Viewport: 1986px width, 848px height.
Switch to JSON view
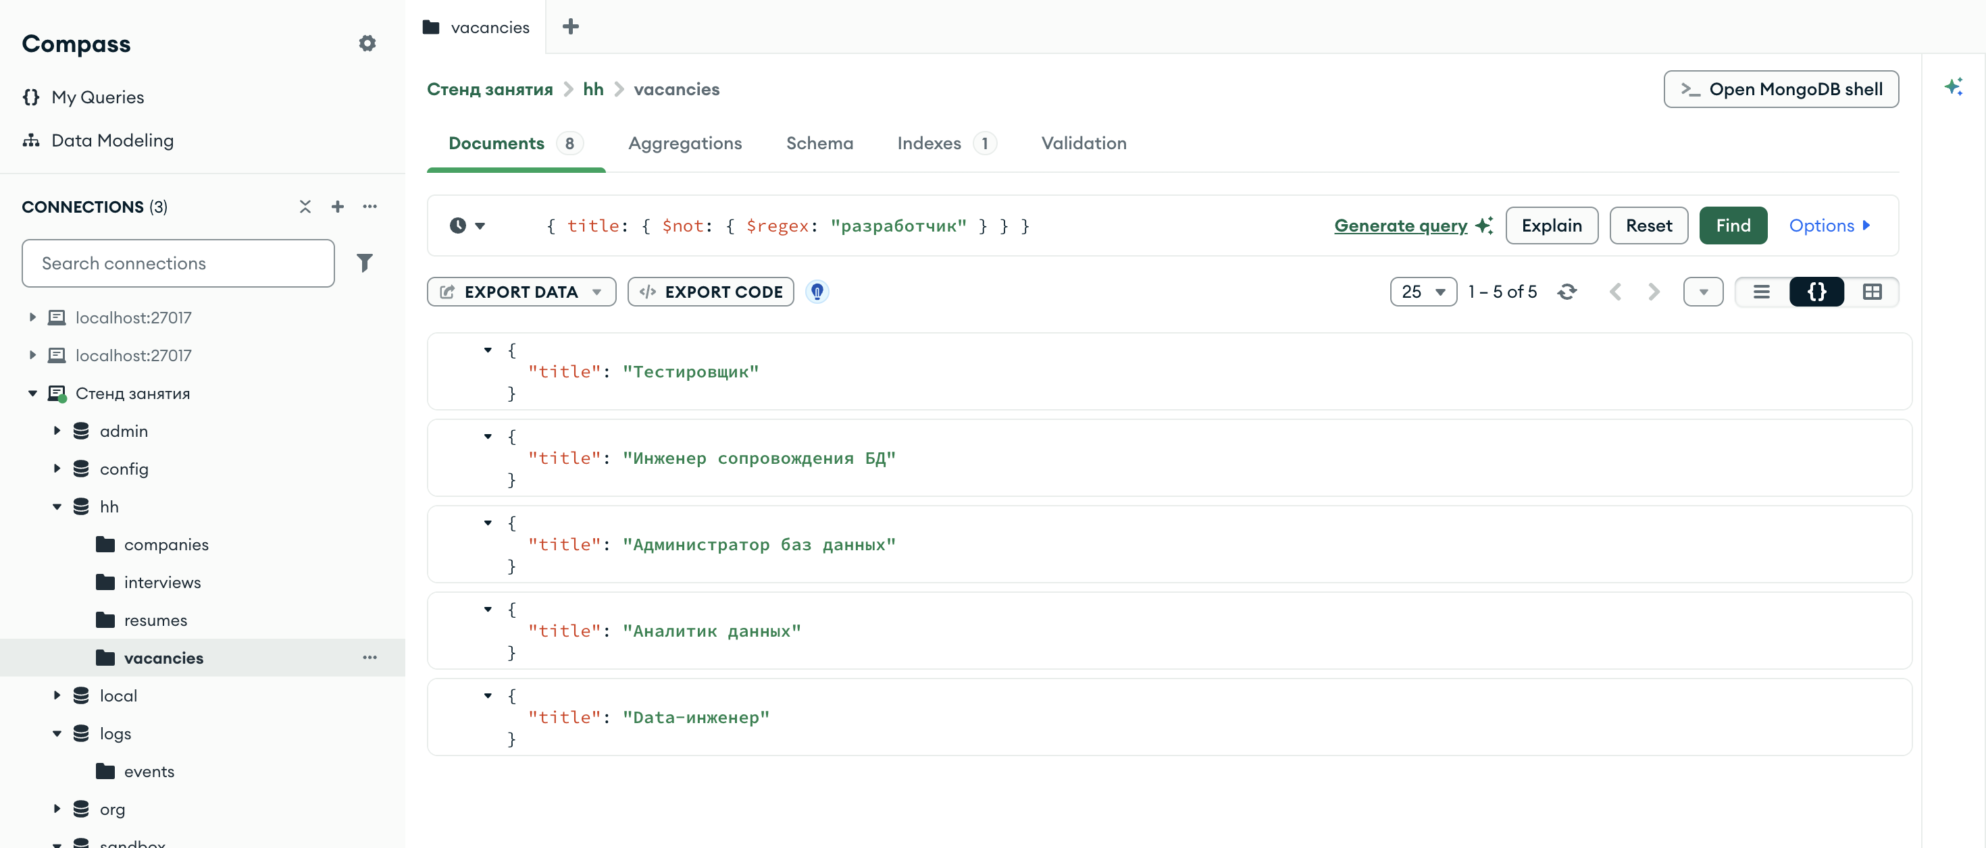click(1816, 292)
